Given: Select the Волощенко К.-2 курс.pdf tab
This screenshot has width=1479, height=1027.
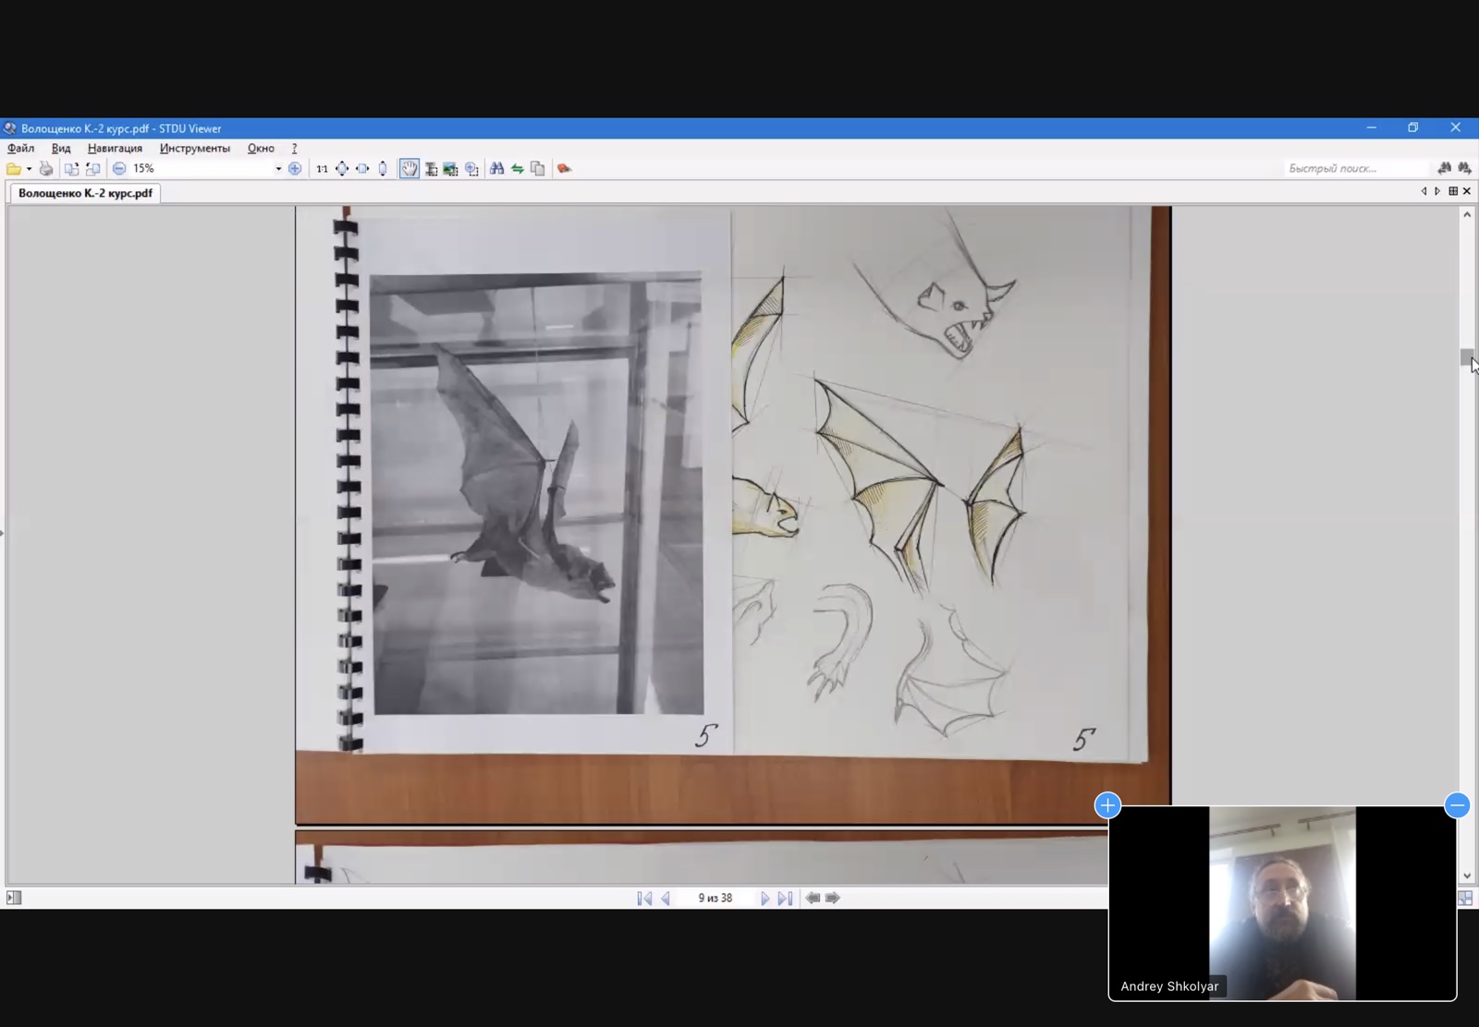Looking at the screenshot, I should [x=85, y=193].
